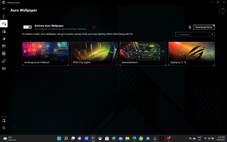Viewport: 227px width, 142px height.
Task: Click the Activate Aura Wallpaper label
Action: click(x=49, y=26)
